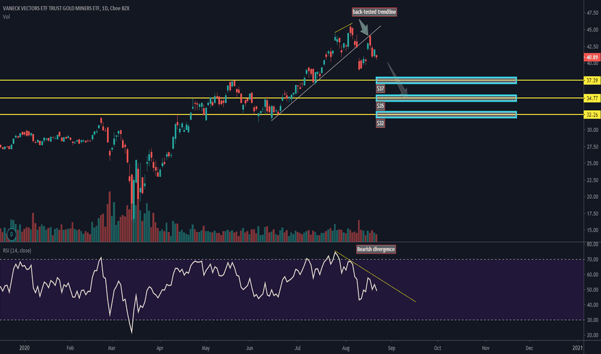Viewport: 601px width, 354px height.
Task: Click the D dividend marker icon
Action: click(x=12, y=234)
